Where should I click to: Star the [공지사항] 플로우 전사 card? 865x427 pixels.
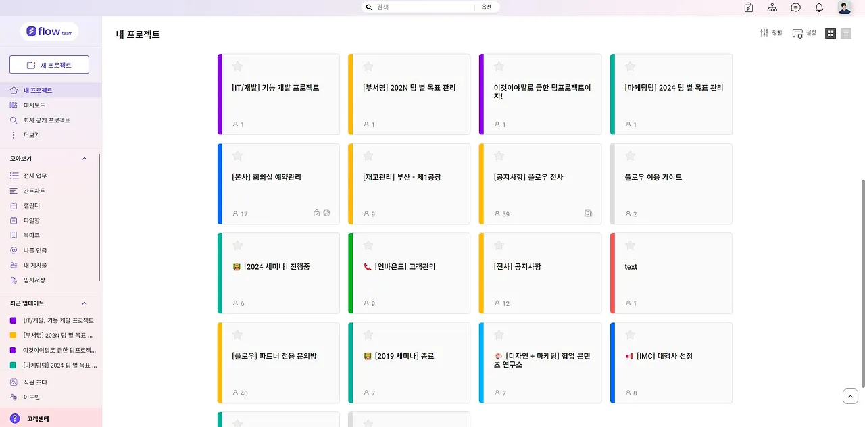(499, 156)
